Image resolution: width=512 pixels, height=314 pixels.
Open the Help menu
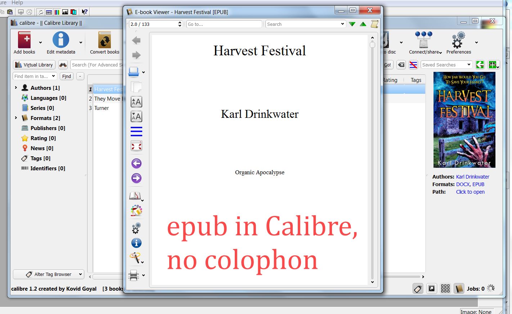tap(17, 3)
